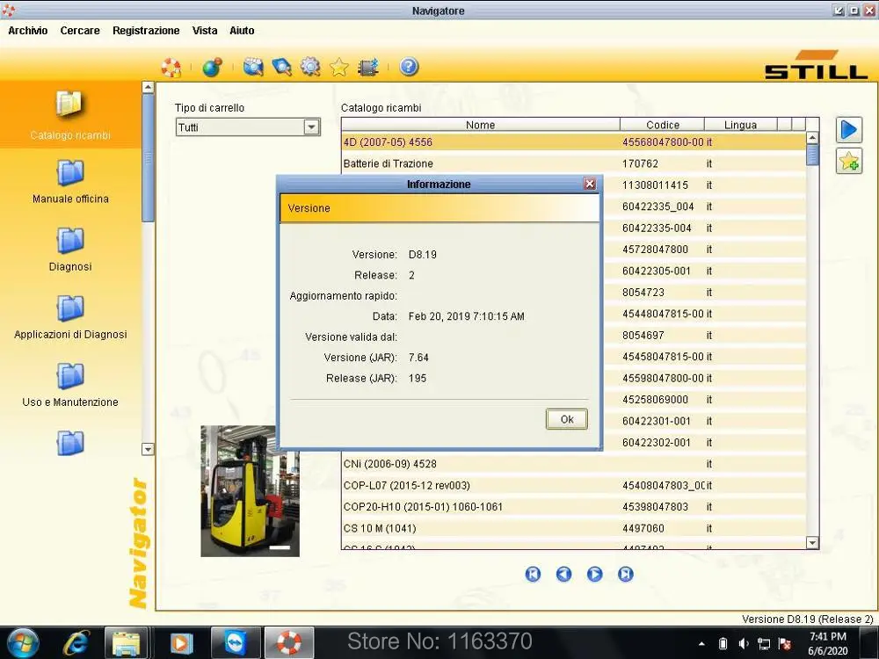Open Catalogo ricambi in the sidebar

pyautogui.click(x=70, y=115)
